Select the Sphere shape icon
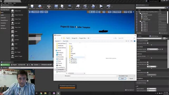 13,35
